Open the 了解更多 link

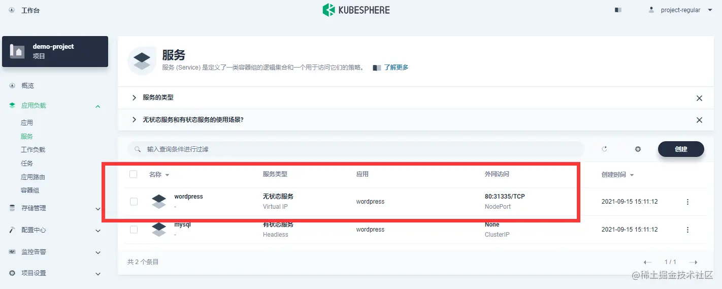[396, 67]
